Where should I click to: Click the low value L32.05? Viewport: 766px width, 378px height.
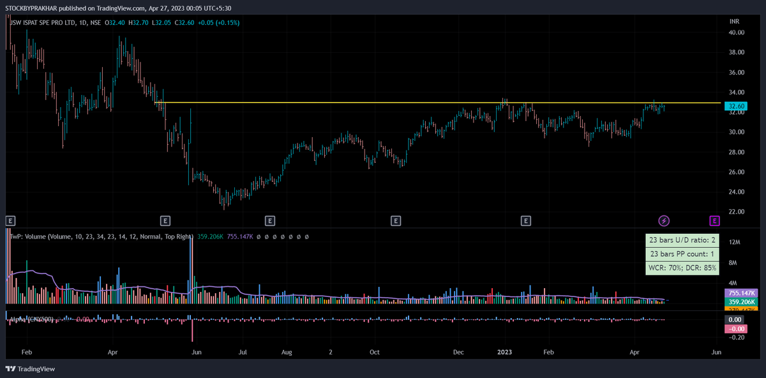tap(161, 22)
